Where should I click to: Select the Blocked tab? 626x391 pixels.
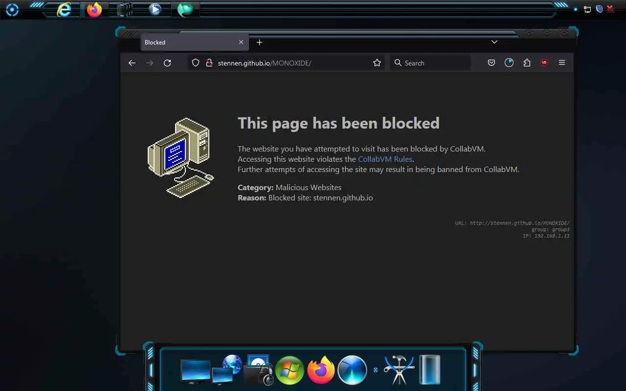pos(195,43)
